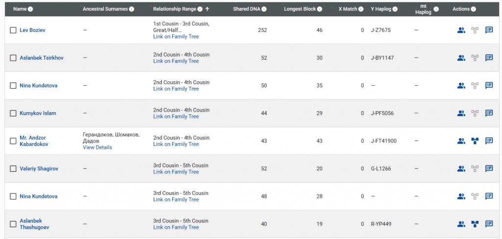
Task: Open notes icon for Aslanbek Tsirkhov
Action: pos(489,58)
